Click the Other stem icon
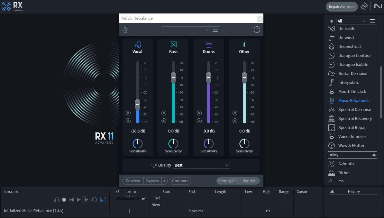 (x=244, y=44)
